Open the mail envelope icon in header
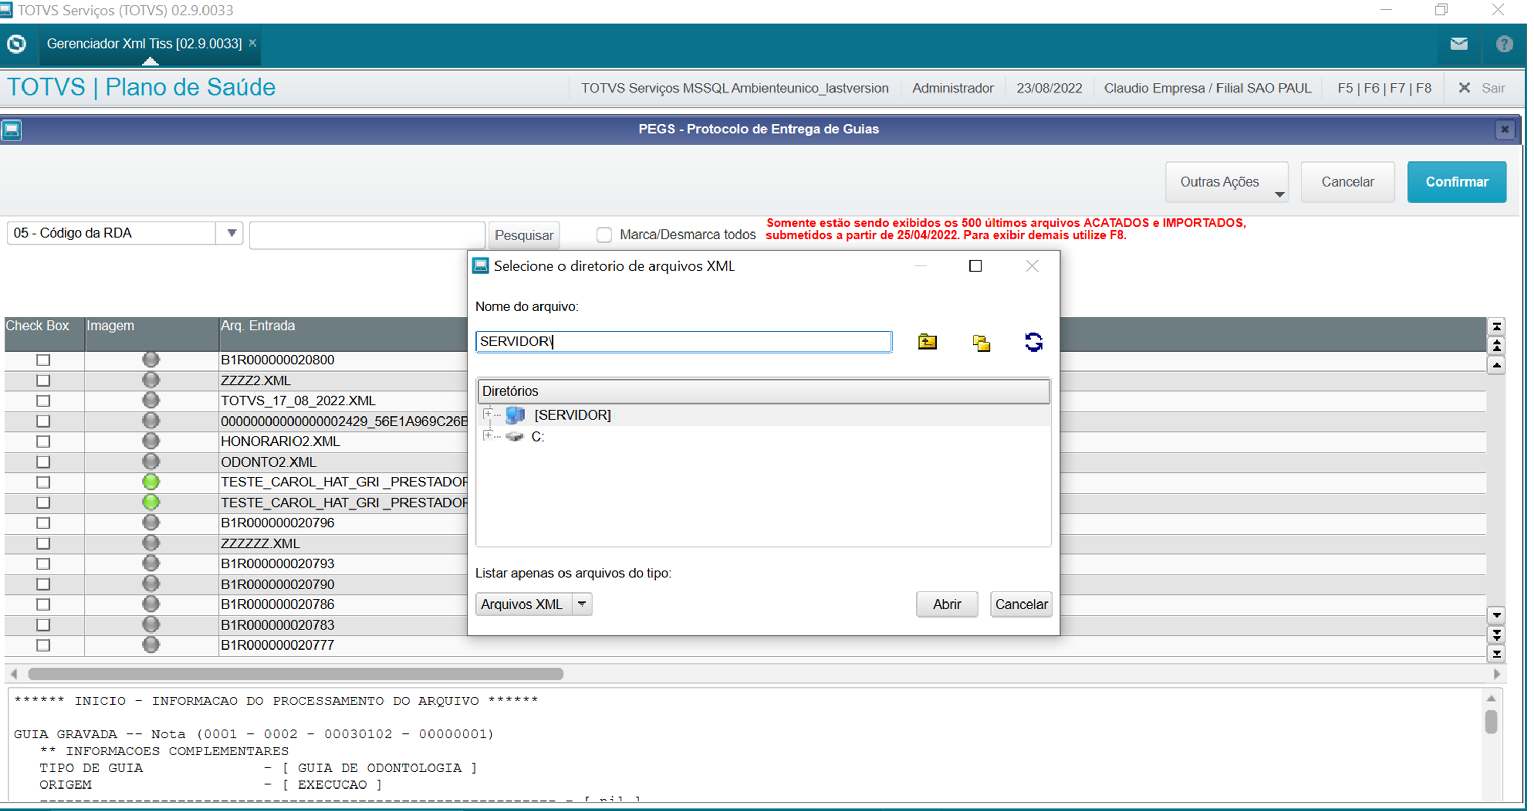Screen dimensions: 1534x811 click(x=1458, y=43)
